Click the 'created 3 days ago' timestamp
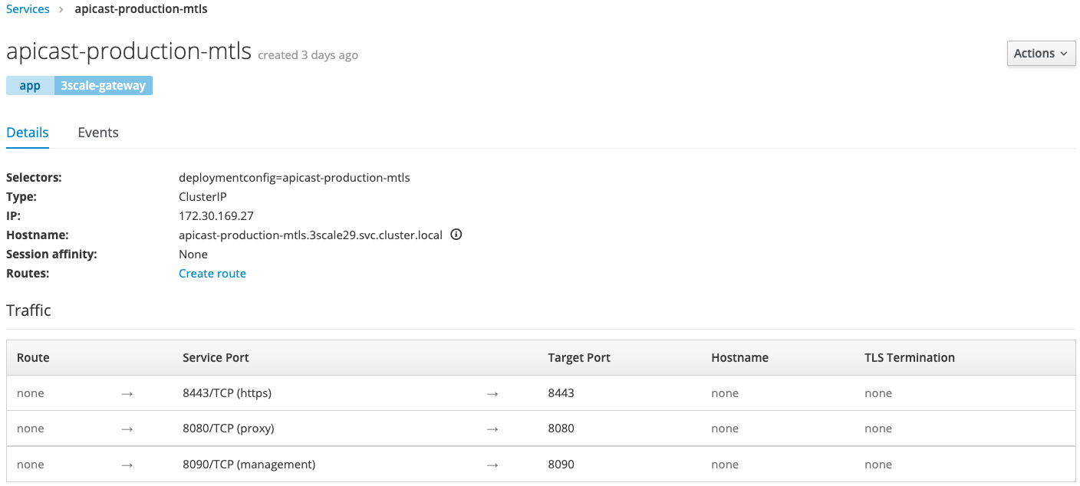 [308, 55]
